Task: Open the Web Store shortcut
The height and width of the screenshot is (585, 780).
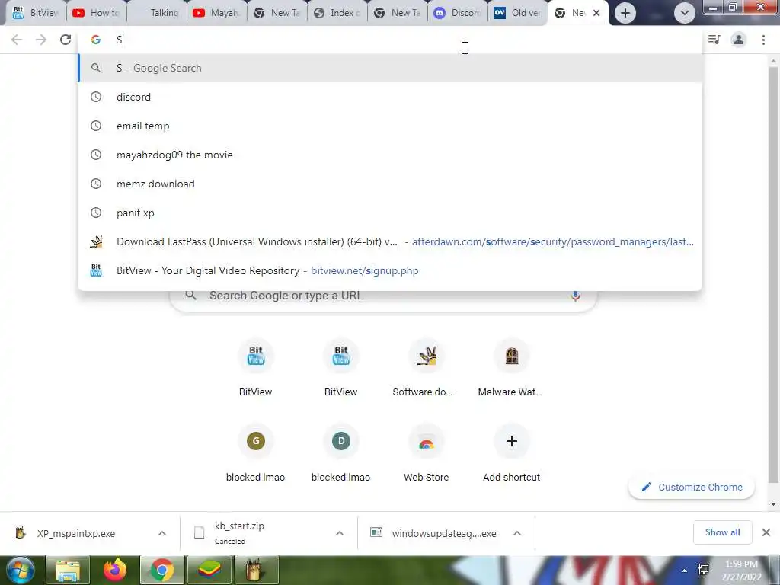Action: point(427,453)
